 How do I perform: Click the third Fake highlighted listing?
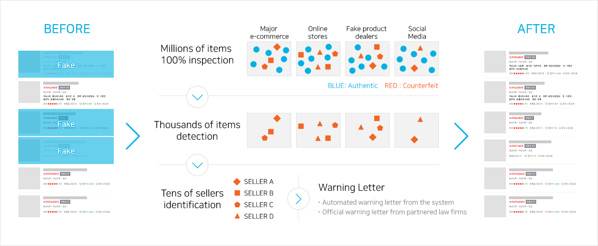tap(66, 150)
